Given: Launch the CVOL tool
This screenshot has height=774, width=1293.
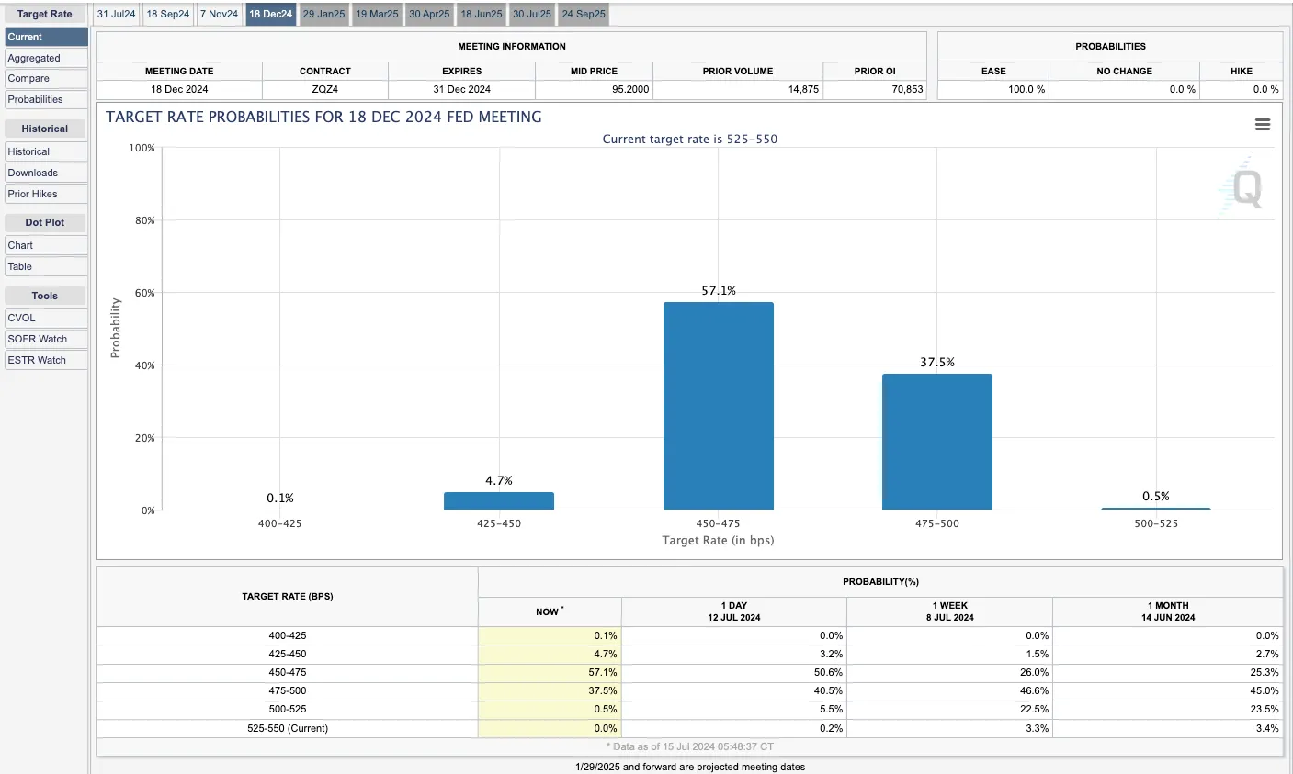Looking at the screenshot, I should pos(45,318).
